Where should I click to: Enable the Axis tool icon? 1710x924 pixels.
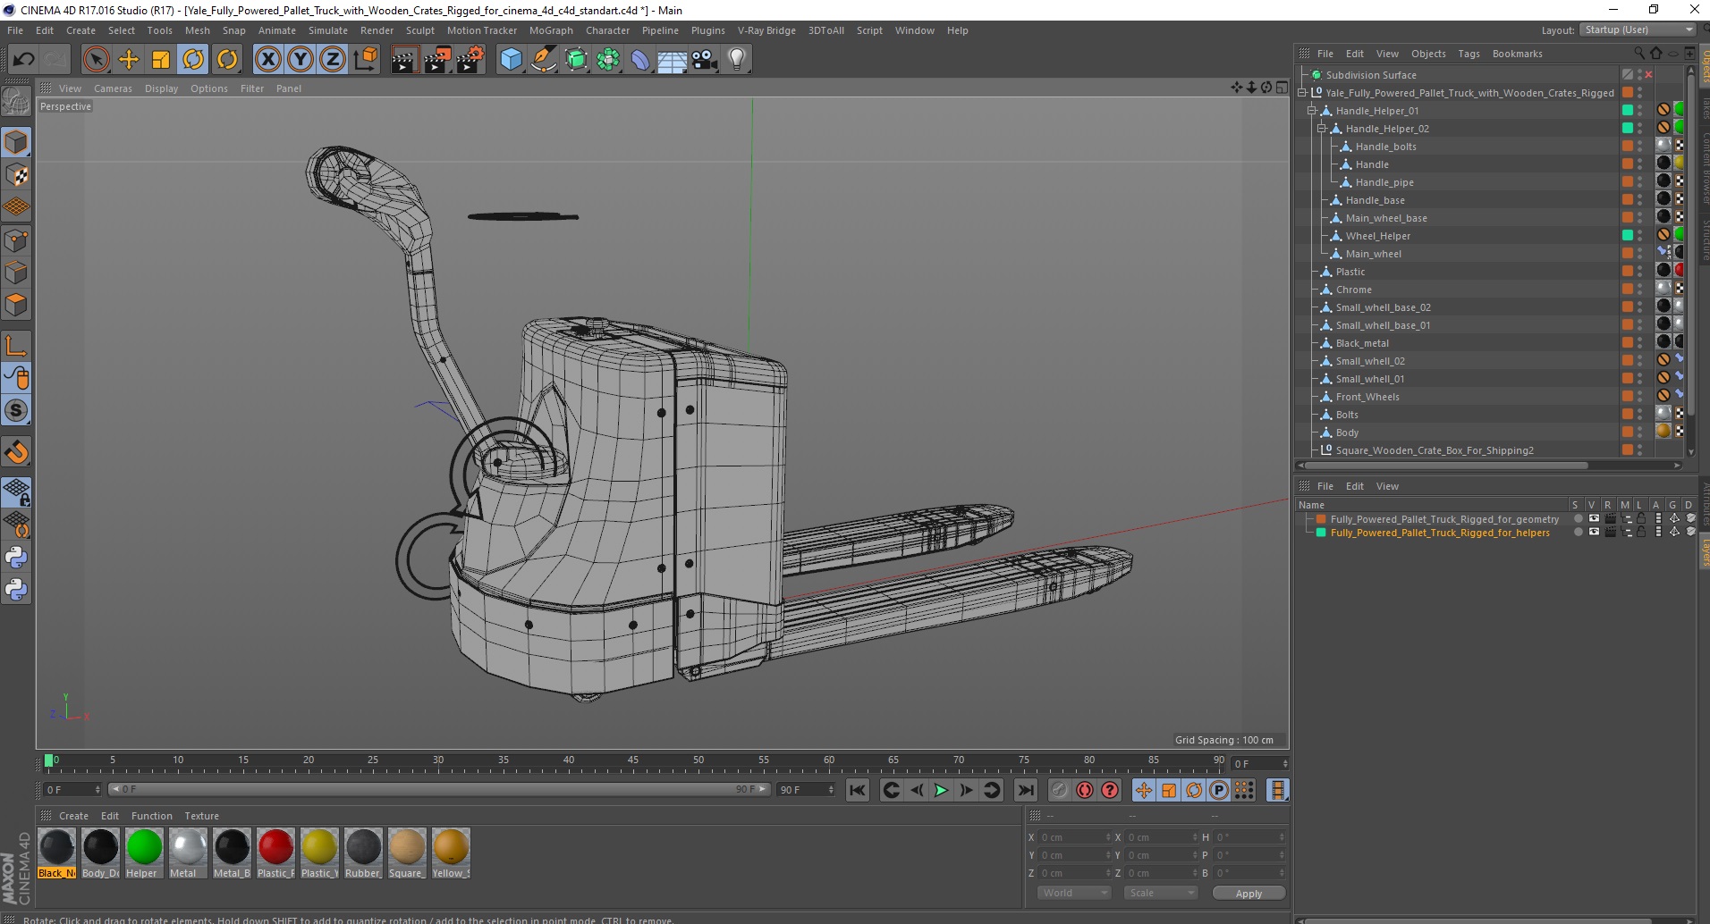[x=16, y=346]
